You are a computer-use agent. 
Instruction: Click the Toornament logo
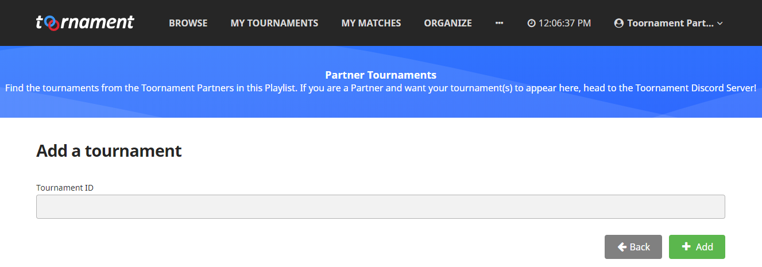pyautogui.click(x=85, y=22)
